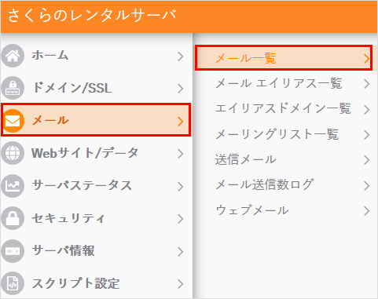Click the chevron beside ウェブメール

coord(367,211)
